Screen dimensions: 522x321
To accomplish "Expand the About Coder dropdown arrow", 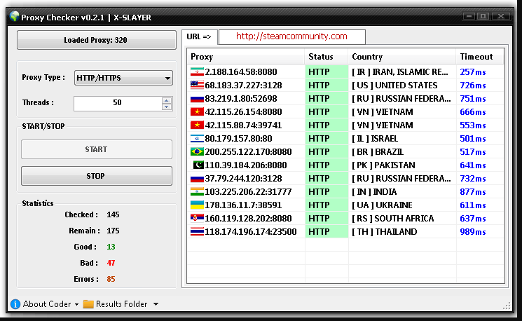I will tap(76, 304).
